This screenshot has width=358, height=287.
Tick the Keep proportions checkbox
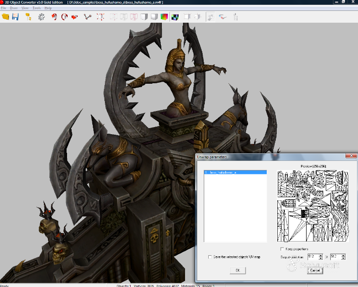tap(282, 249)
